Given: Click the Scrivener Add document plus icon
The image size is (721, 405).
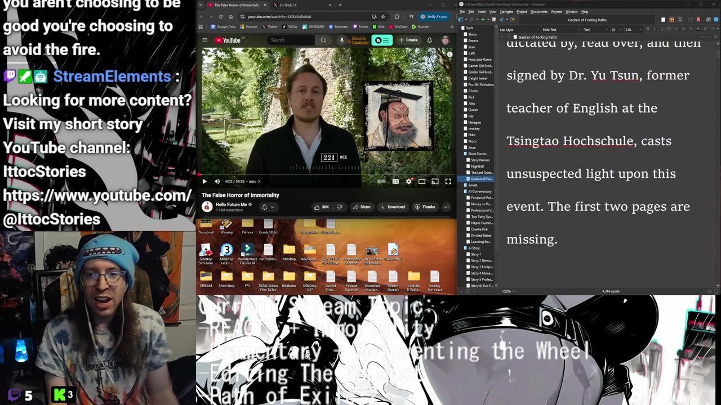Looking at the screenshot, I should (483, 20).
